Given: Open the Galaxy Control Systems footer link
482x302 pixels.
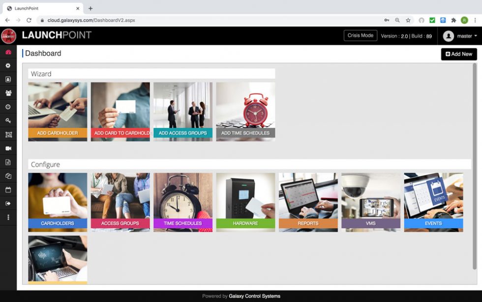Looking at the screenshot, I should point(254,296).
